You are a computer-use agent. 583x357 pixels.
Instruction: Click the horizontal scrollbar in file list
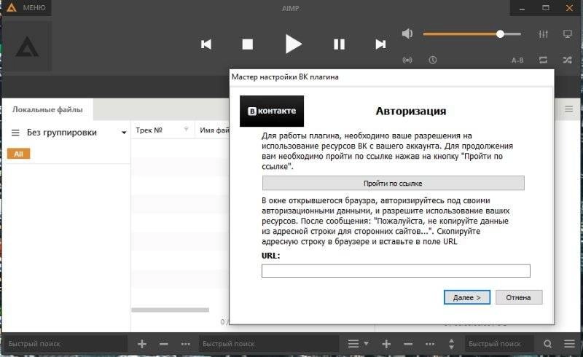click(x=171, y=310)
